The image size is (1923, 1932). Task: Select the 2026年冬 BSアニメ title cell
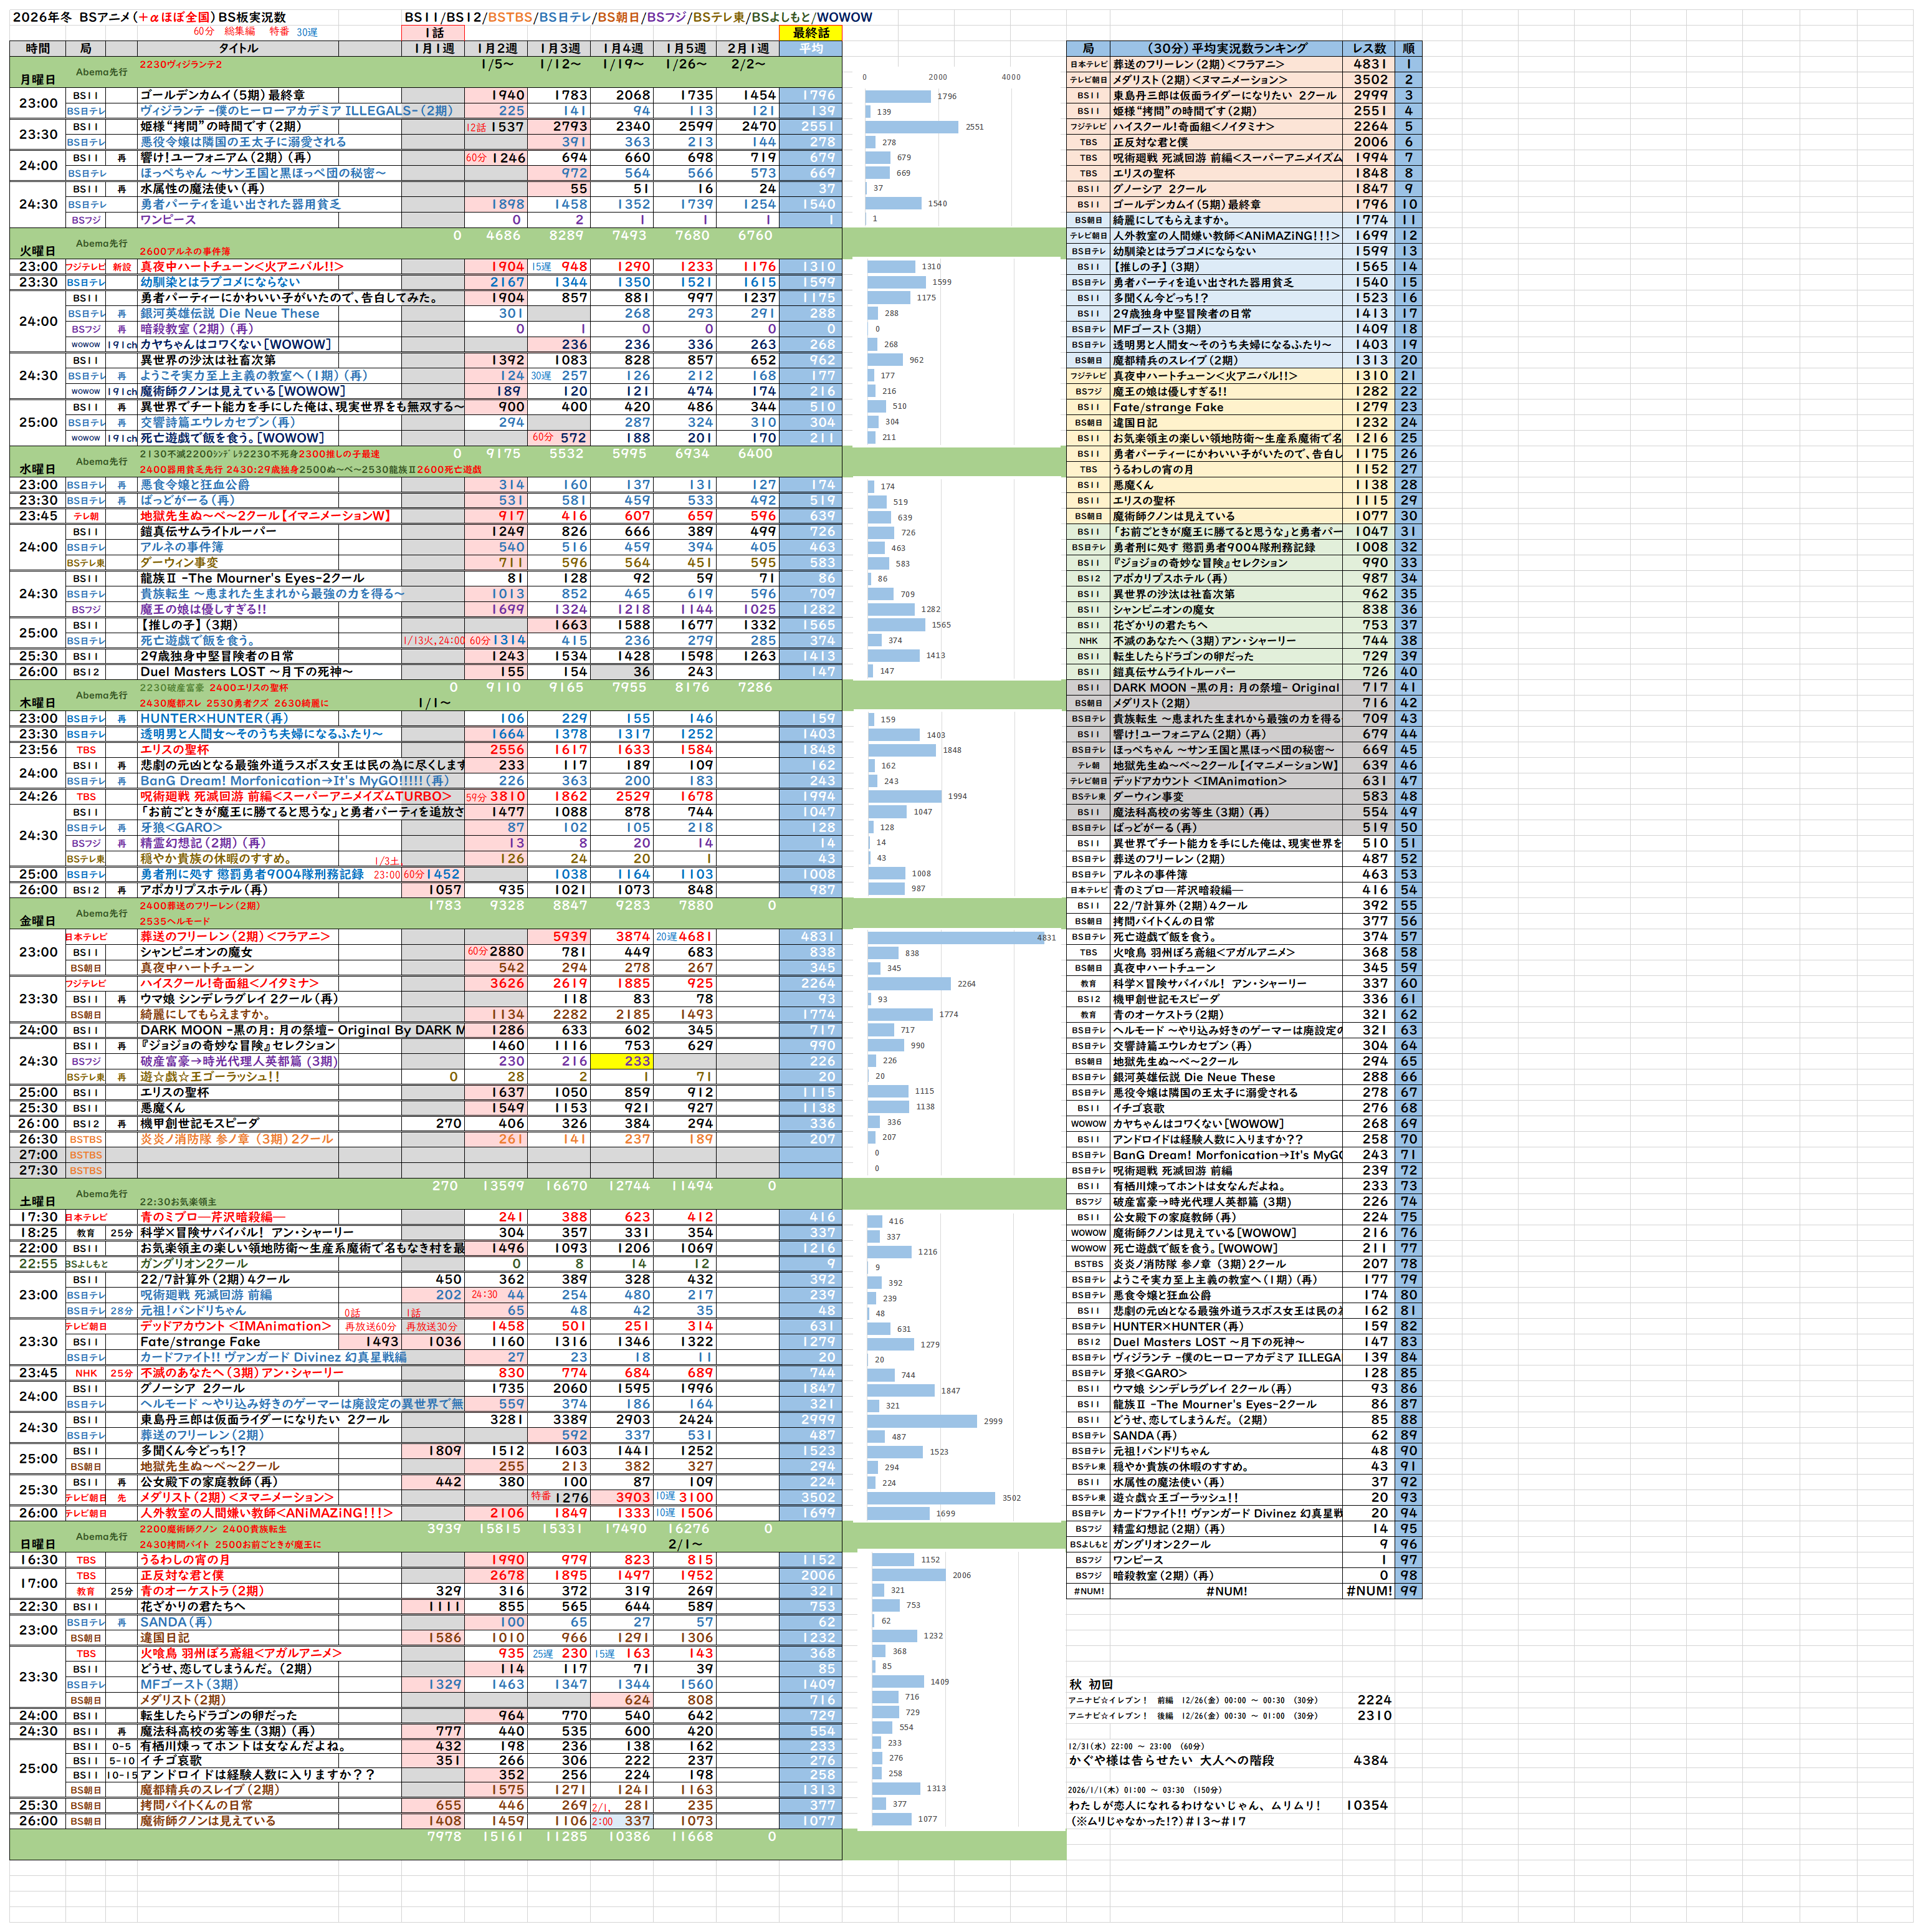click(150, 17)
